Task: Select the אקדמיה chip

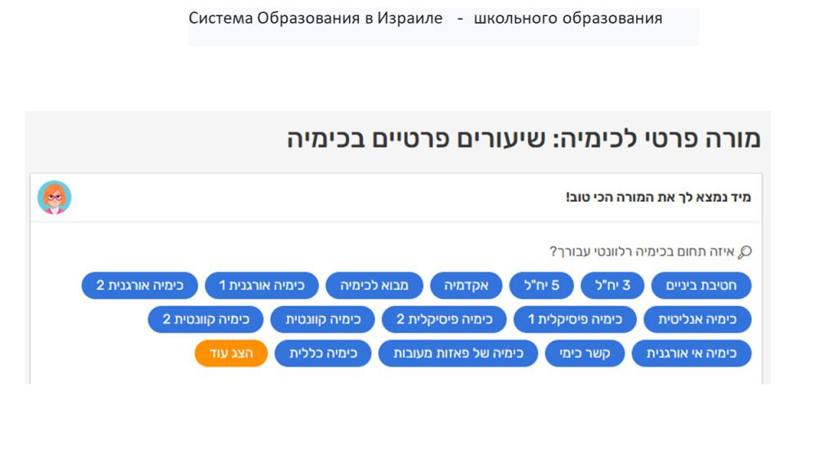Action: [466, 286]
